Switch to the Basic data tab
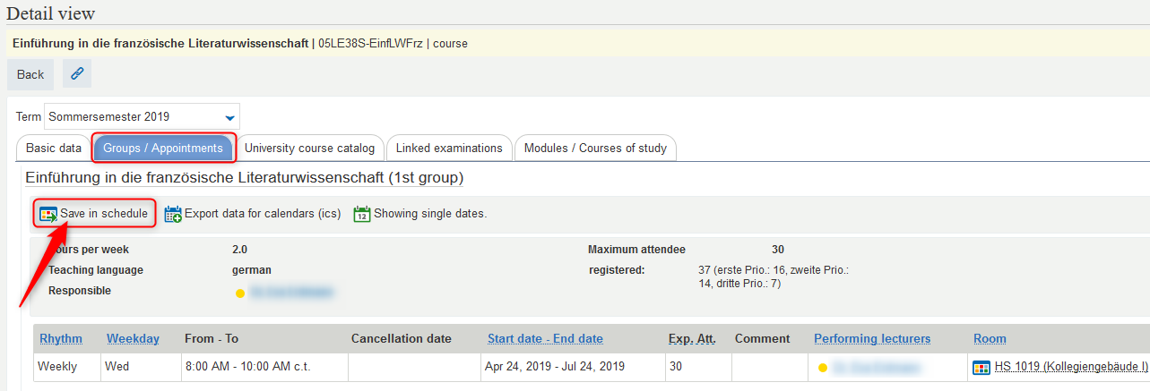This screenshot has width=1150, height=391. 54,149
